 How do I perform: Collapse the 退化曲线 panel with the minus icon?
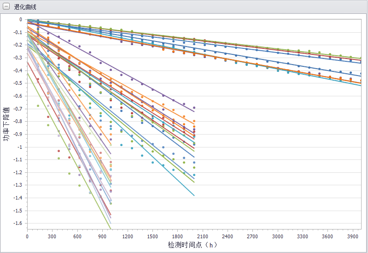pos(6,7)
